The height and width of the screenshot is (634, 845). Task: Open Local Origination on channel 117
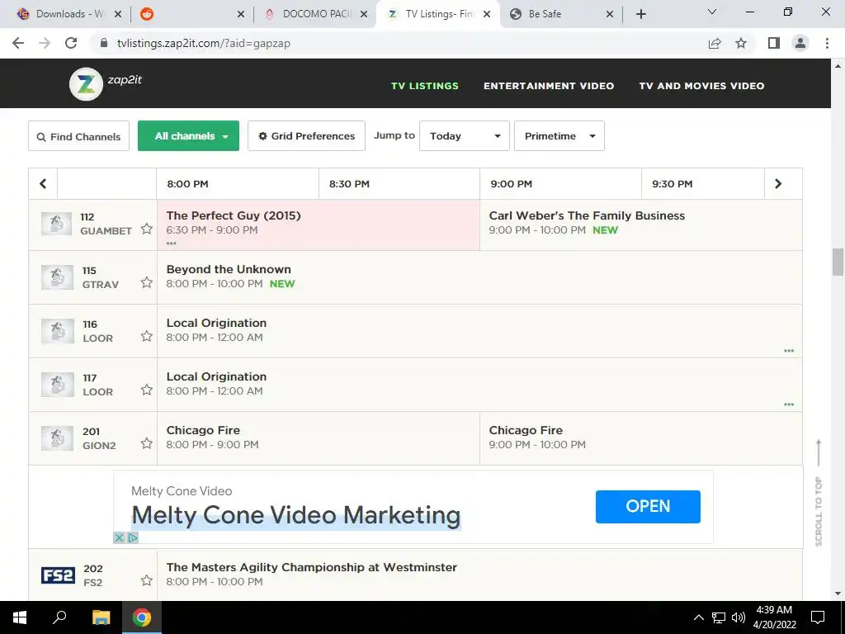[x=479, y=385]
